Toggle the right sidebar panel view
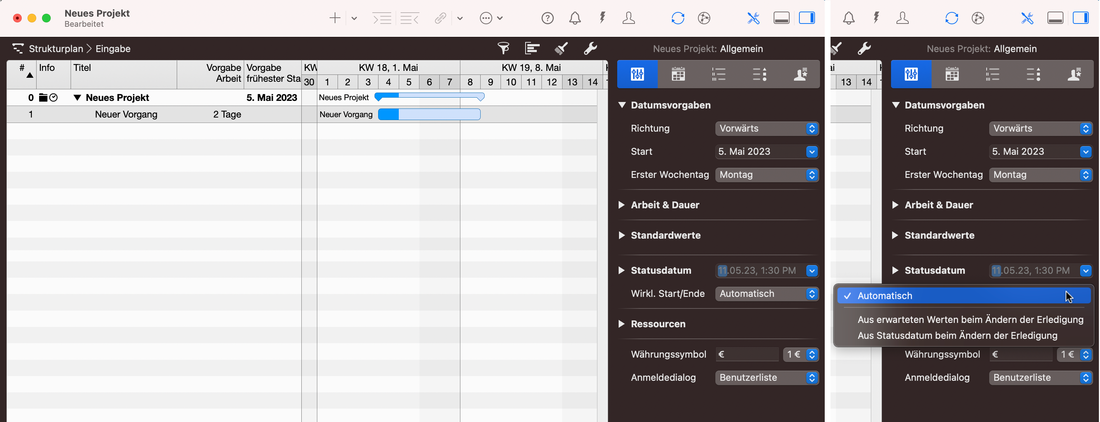1100x422 pixels. pyautogui.click(x=807, y=18)
